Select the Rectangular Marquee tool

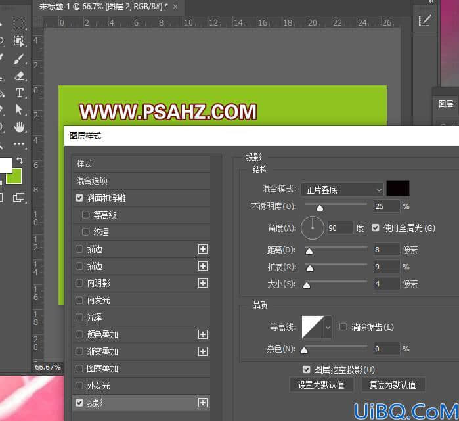tap(19, 24)
